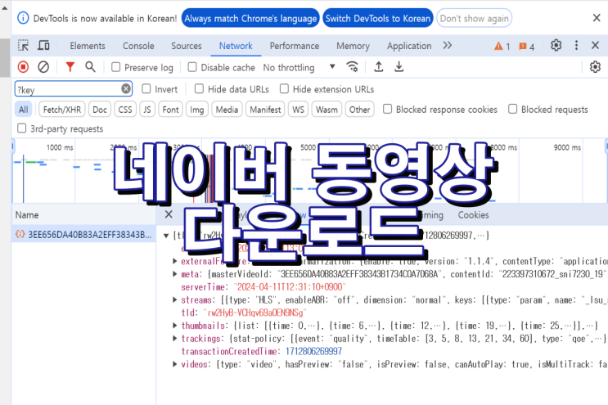
Task: Click the red filter funnel icon
Action: tap(70, 67)
